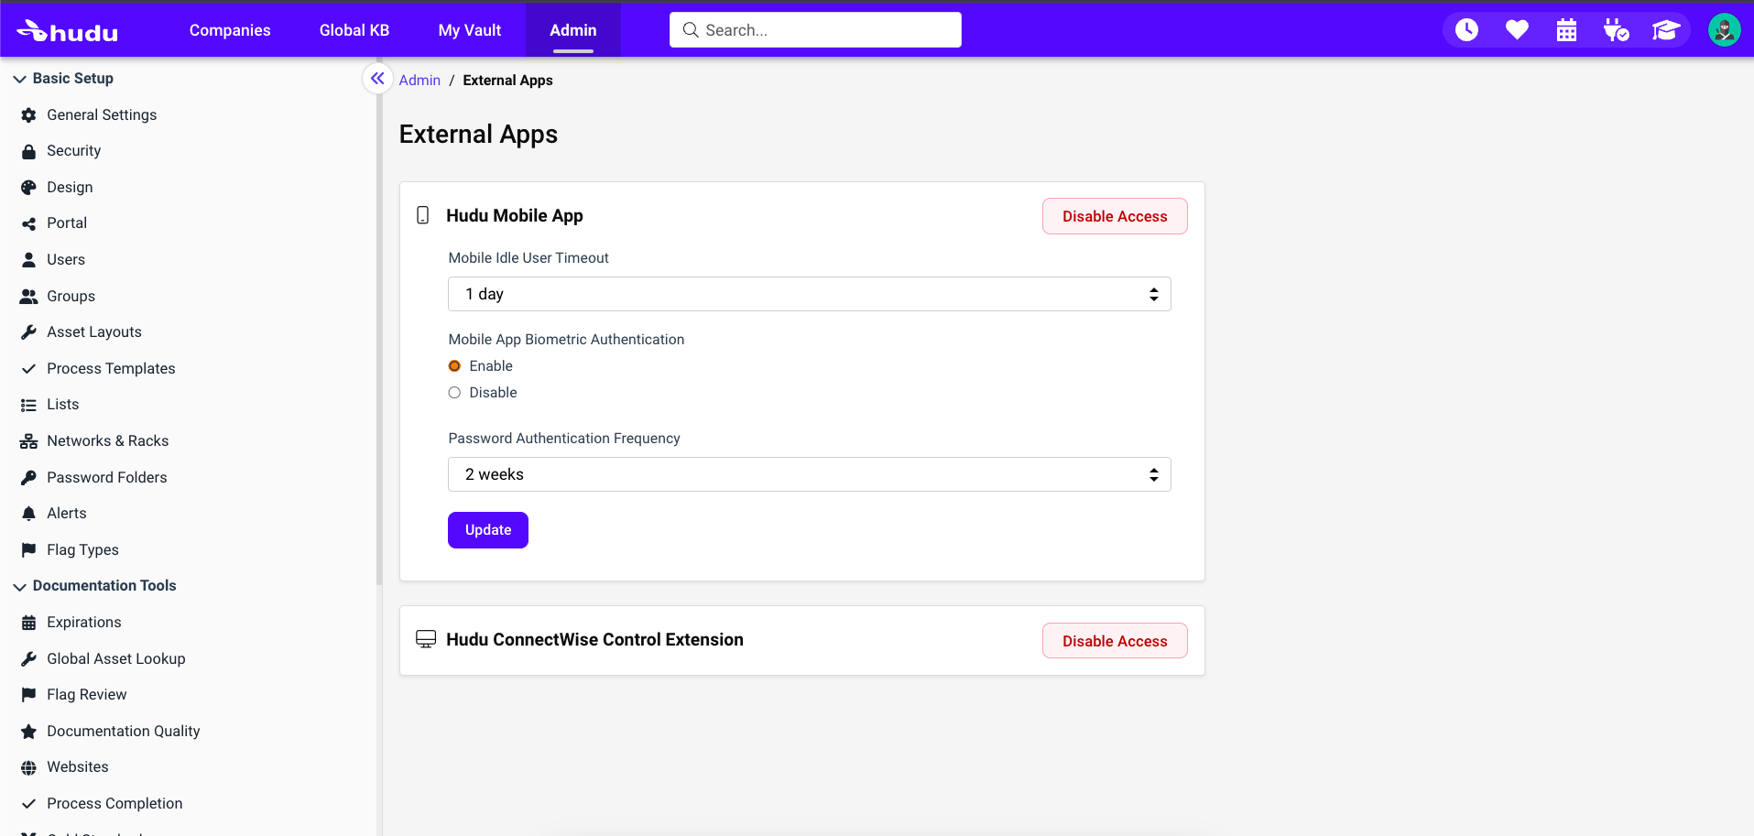Switch to the Companies tab
The width and height of the screenshot is (1754, 836).
229,29
